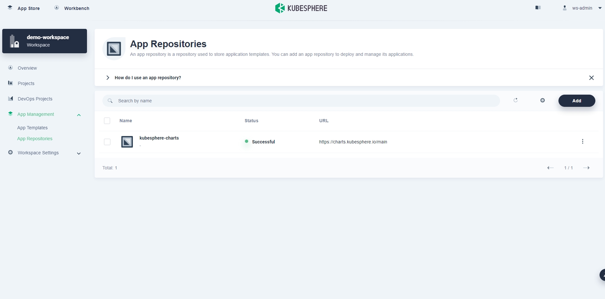Click the kubesphere-charts repository icon
Viewport: 605px width, 299px height.
[127, 142]
